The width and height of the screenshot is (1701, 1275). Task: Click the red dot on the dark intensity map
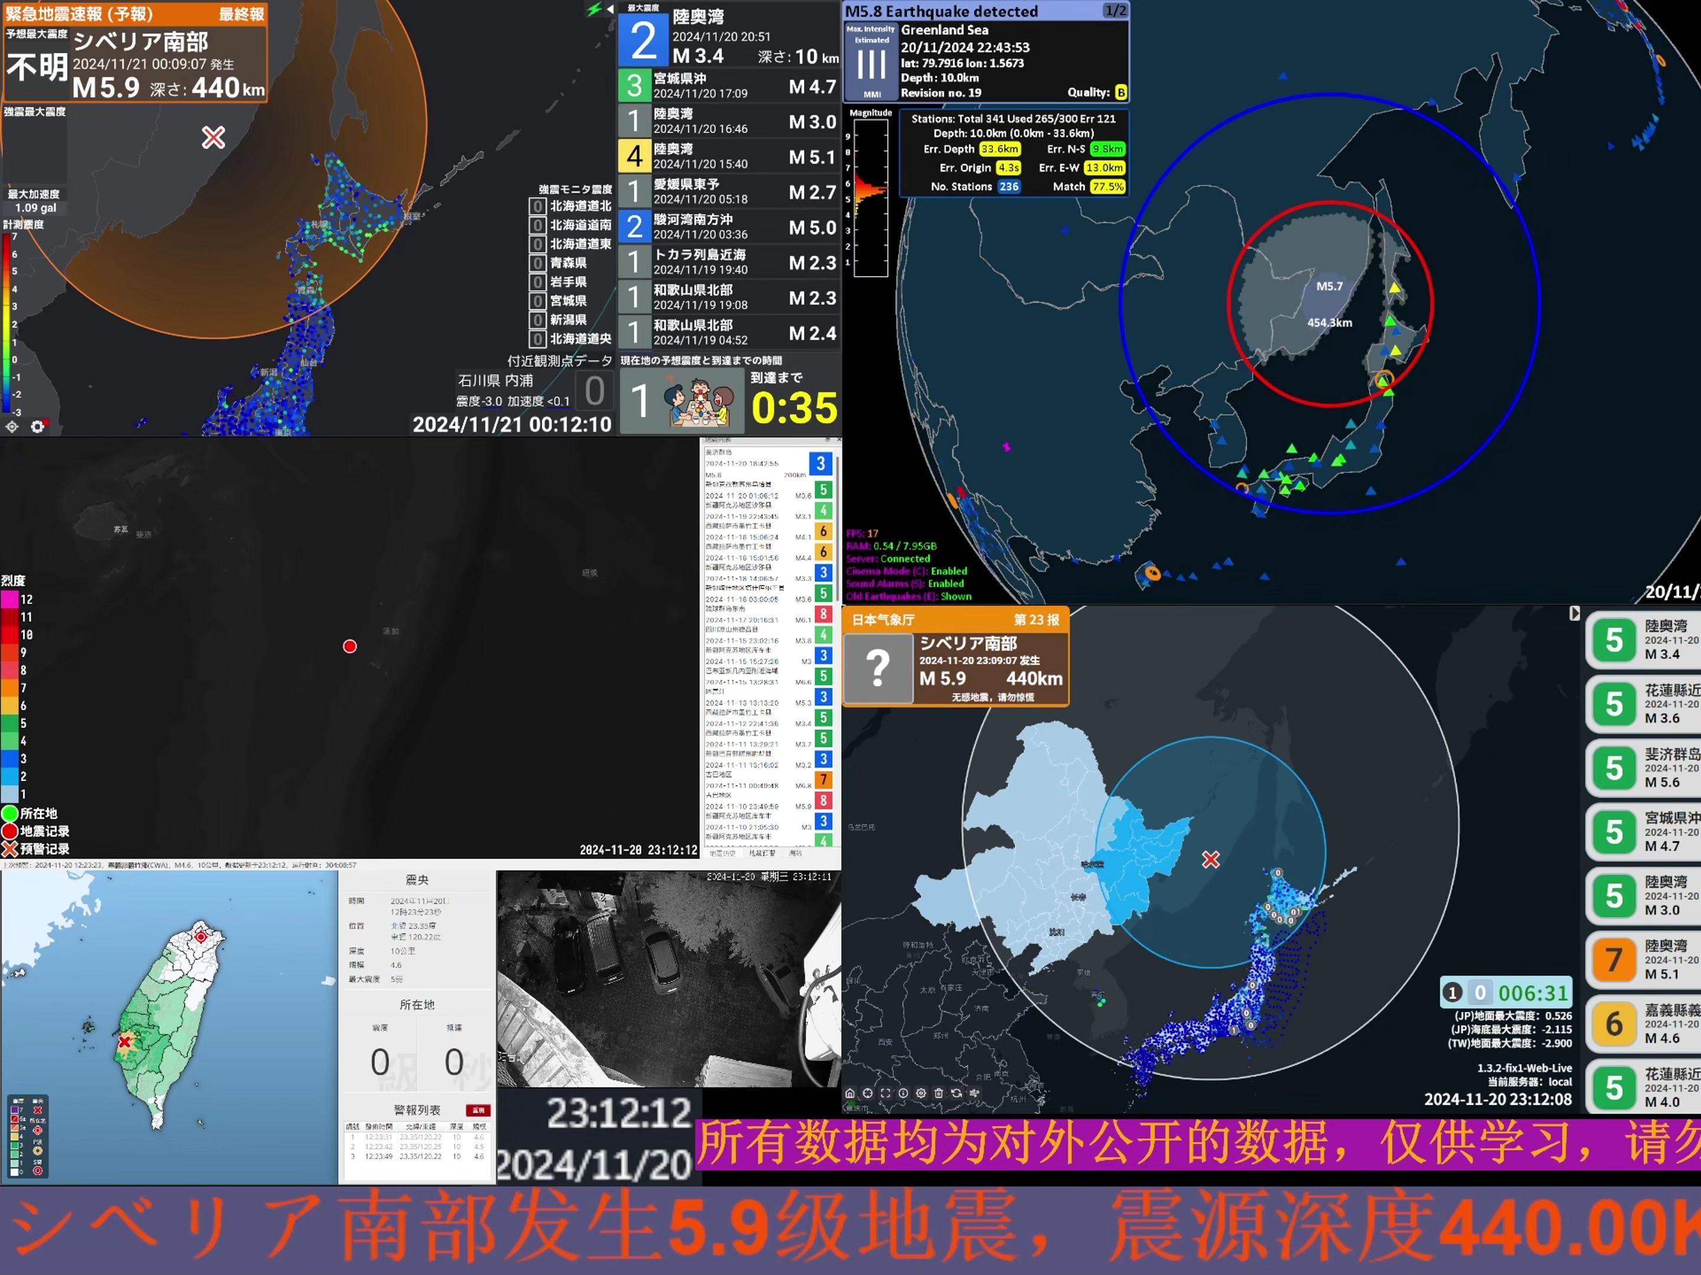(350, 646)
